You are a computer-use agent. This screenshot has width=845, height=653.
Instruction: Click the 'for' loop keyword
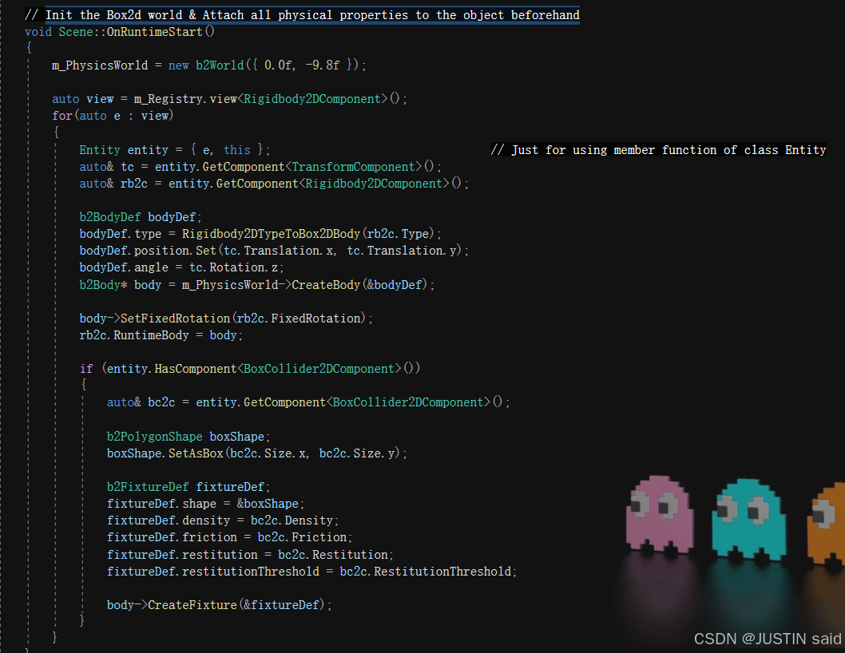[62, 116]
